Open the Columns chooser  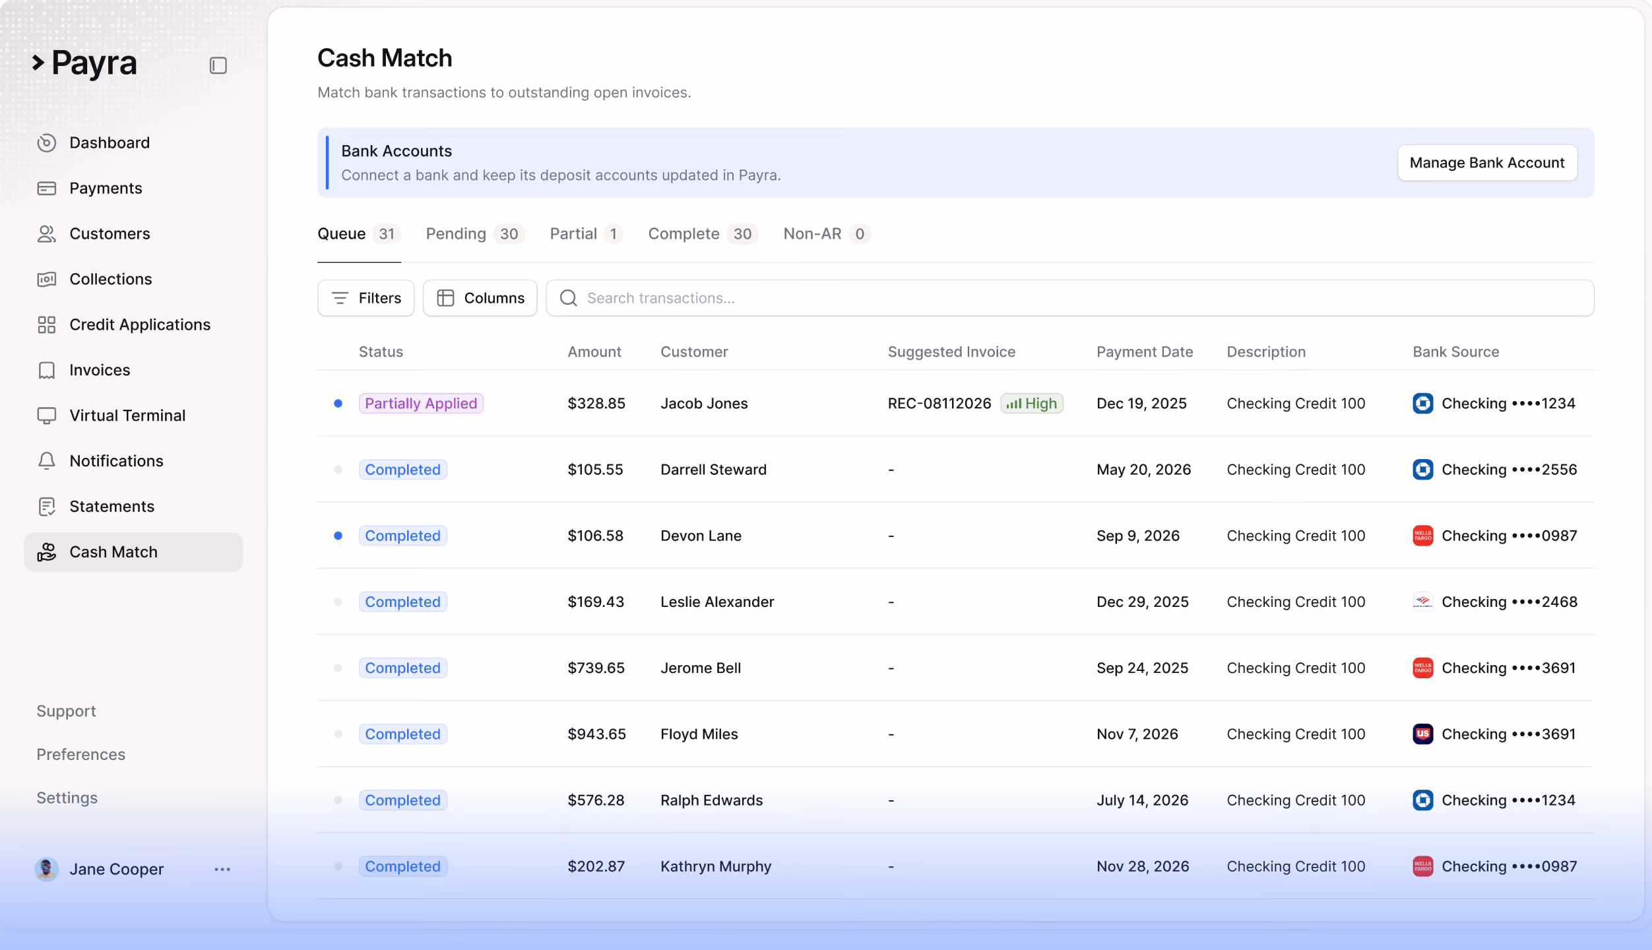coord(480,298)
